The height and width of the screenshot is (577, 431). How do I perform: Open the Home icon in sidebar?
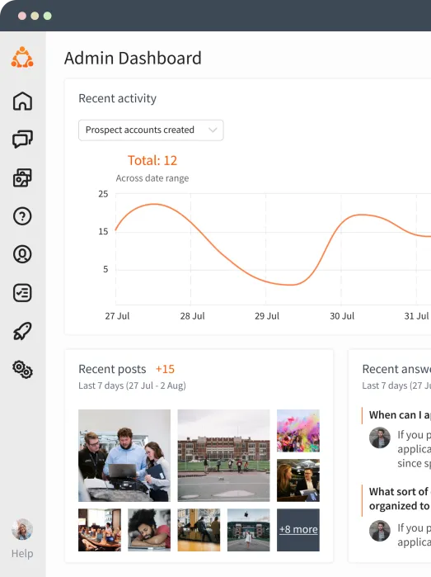(x=22, y=101)
